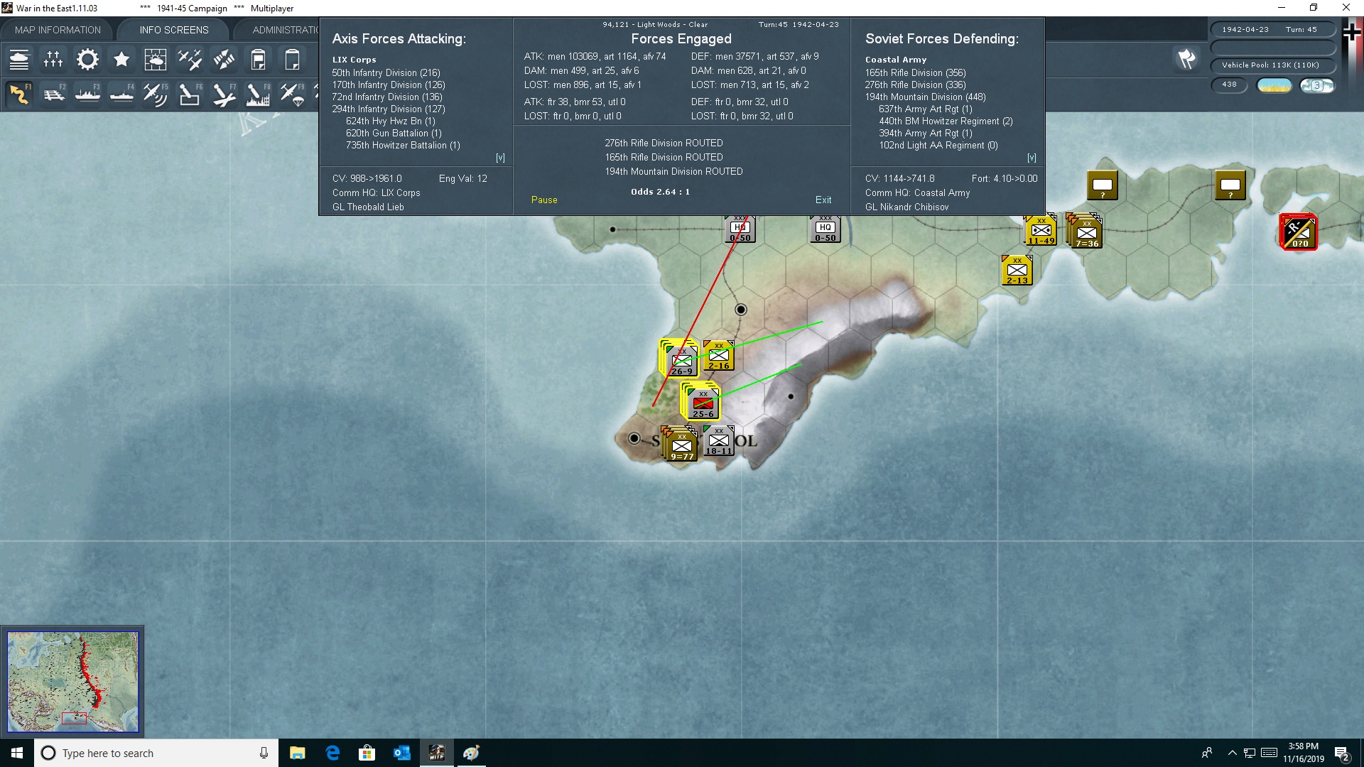Select Amphibious Transport mode (F4)
Screen dimensions: 1364x767
click(121, 94)
